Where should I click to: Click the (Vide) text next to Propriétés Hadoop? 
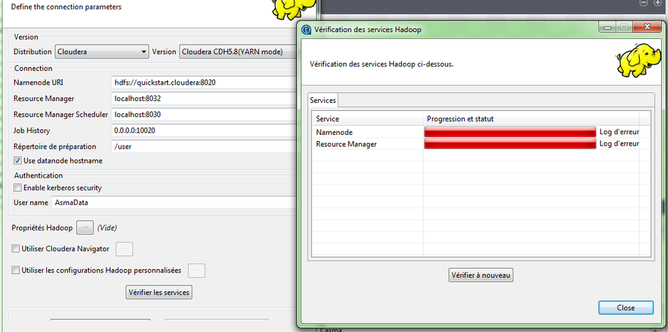[x=107, y=228]
